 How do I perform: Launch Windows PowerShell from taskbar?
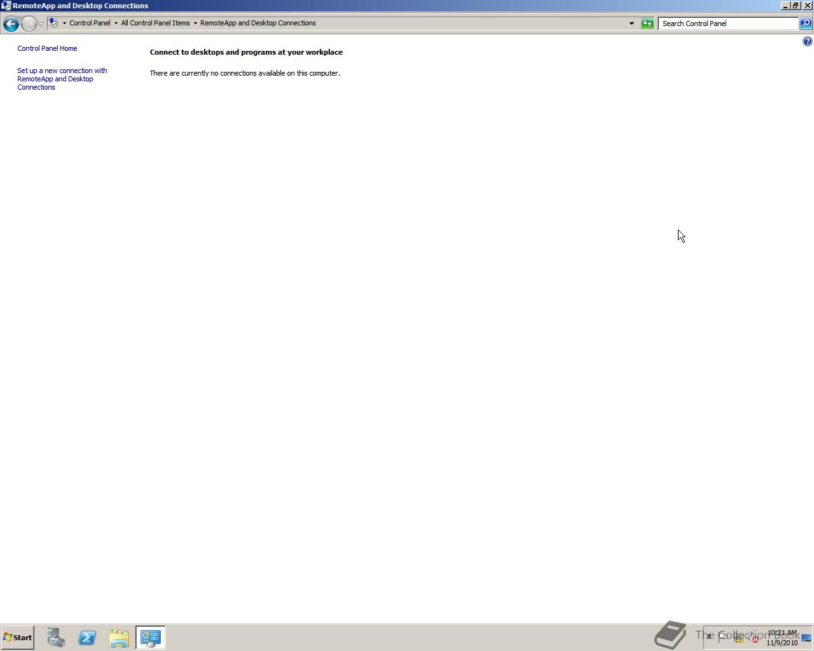[x=87, y=638]
